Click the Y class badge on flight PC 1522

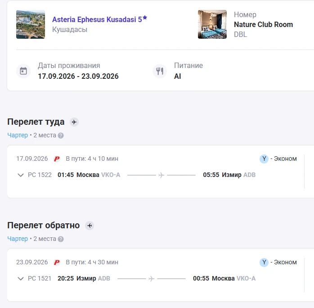click(264, 159)
